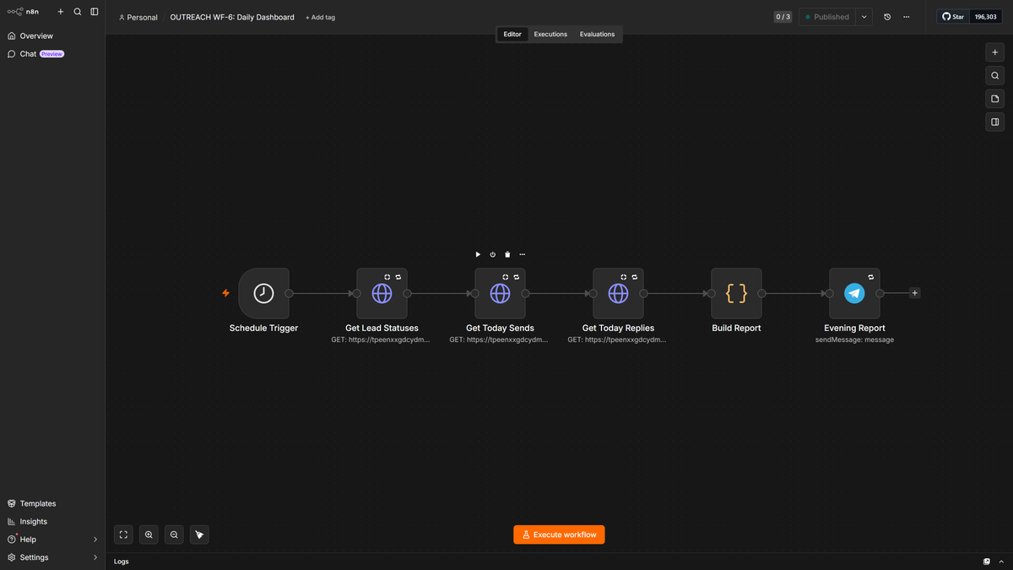Click the sendMessage: message subtitle
The image size is (1013, 570).
(854, 339)
